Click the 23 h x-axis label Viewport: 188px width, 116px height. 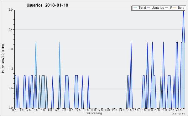[x=178, y=110]
